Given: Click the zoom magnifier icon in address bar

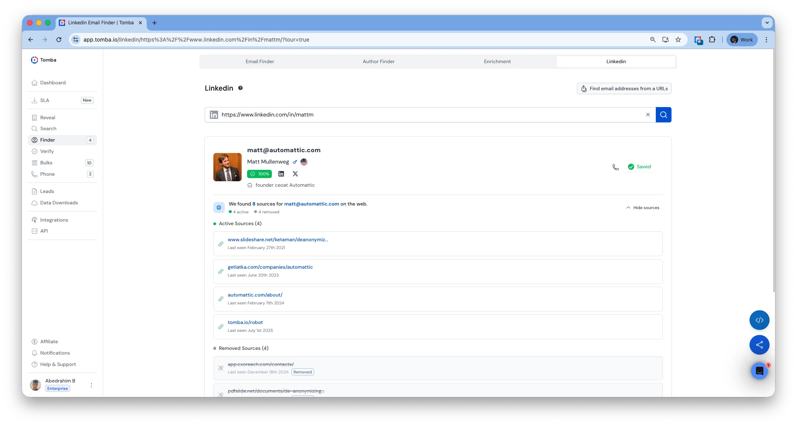Looking at the screenshot, I should [x=653, y=40].
